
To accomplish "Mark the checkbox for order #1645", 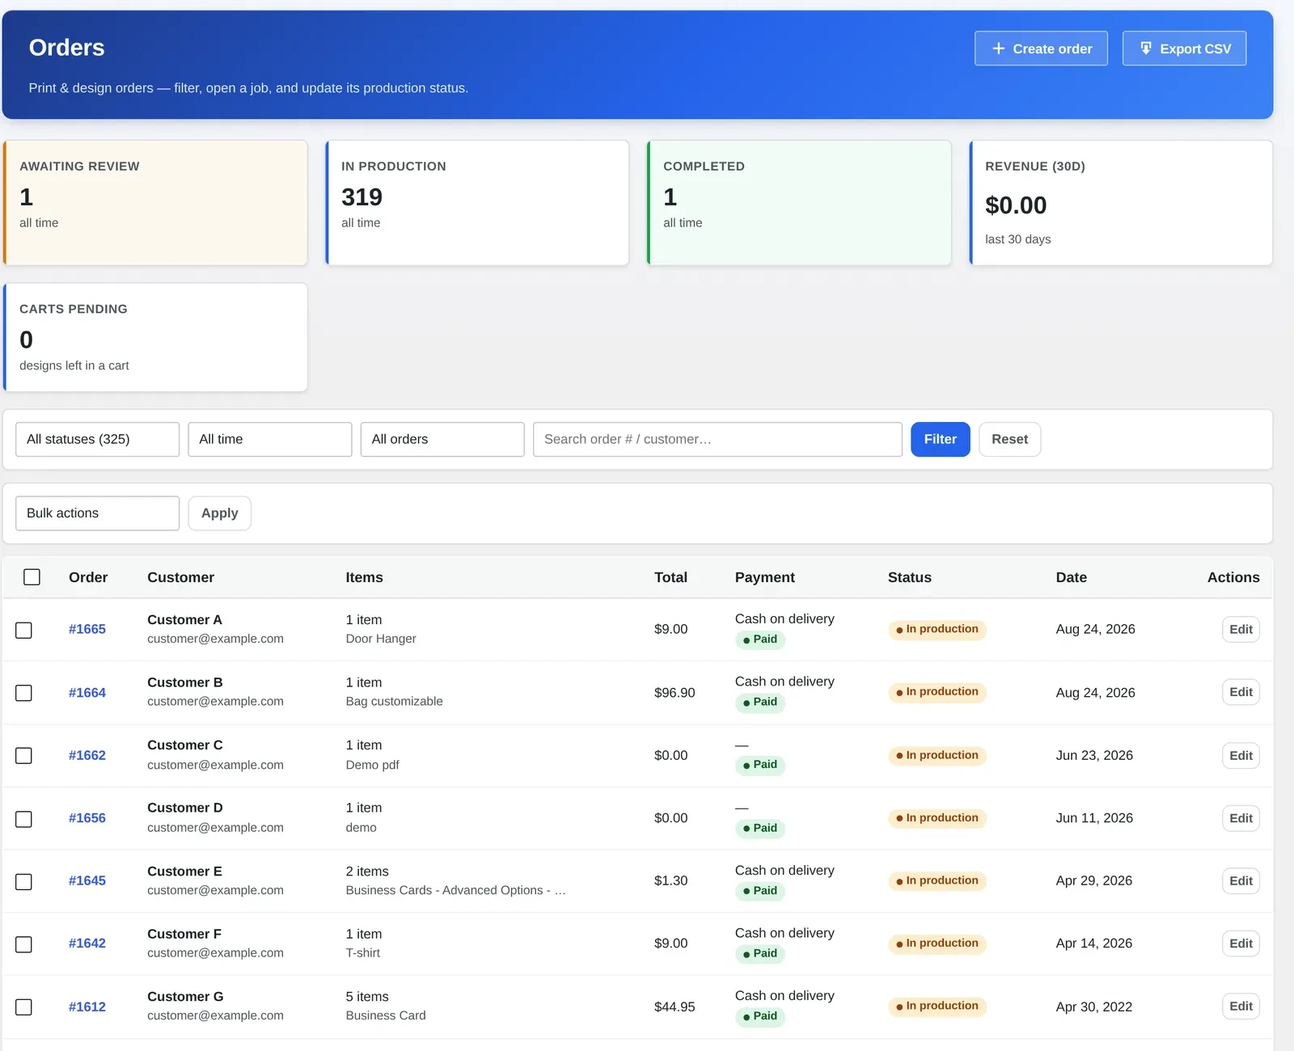I will [x=24, y=881].
